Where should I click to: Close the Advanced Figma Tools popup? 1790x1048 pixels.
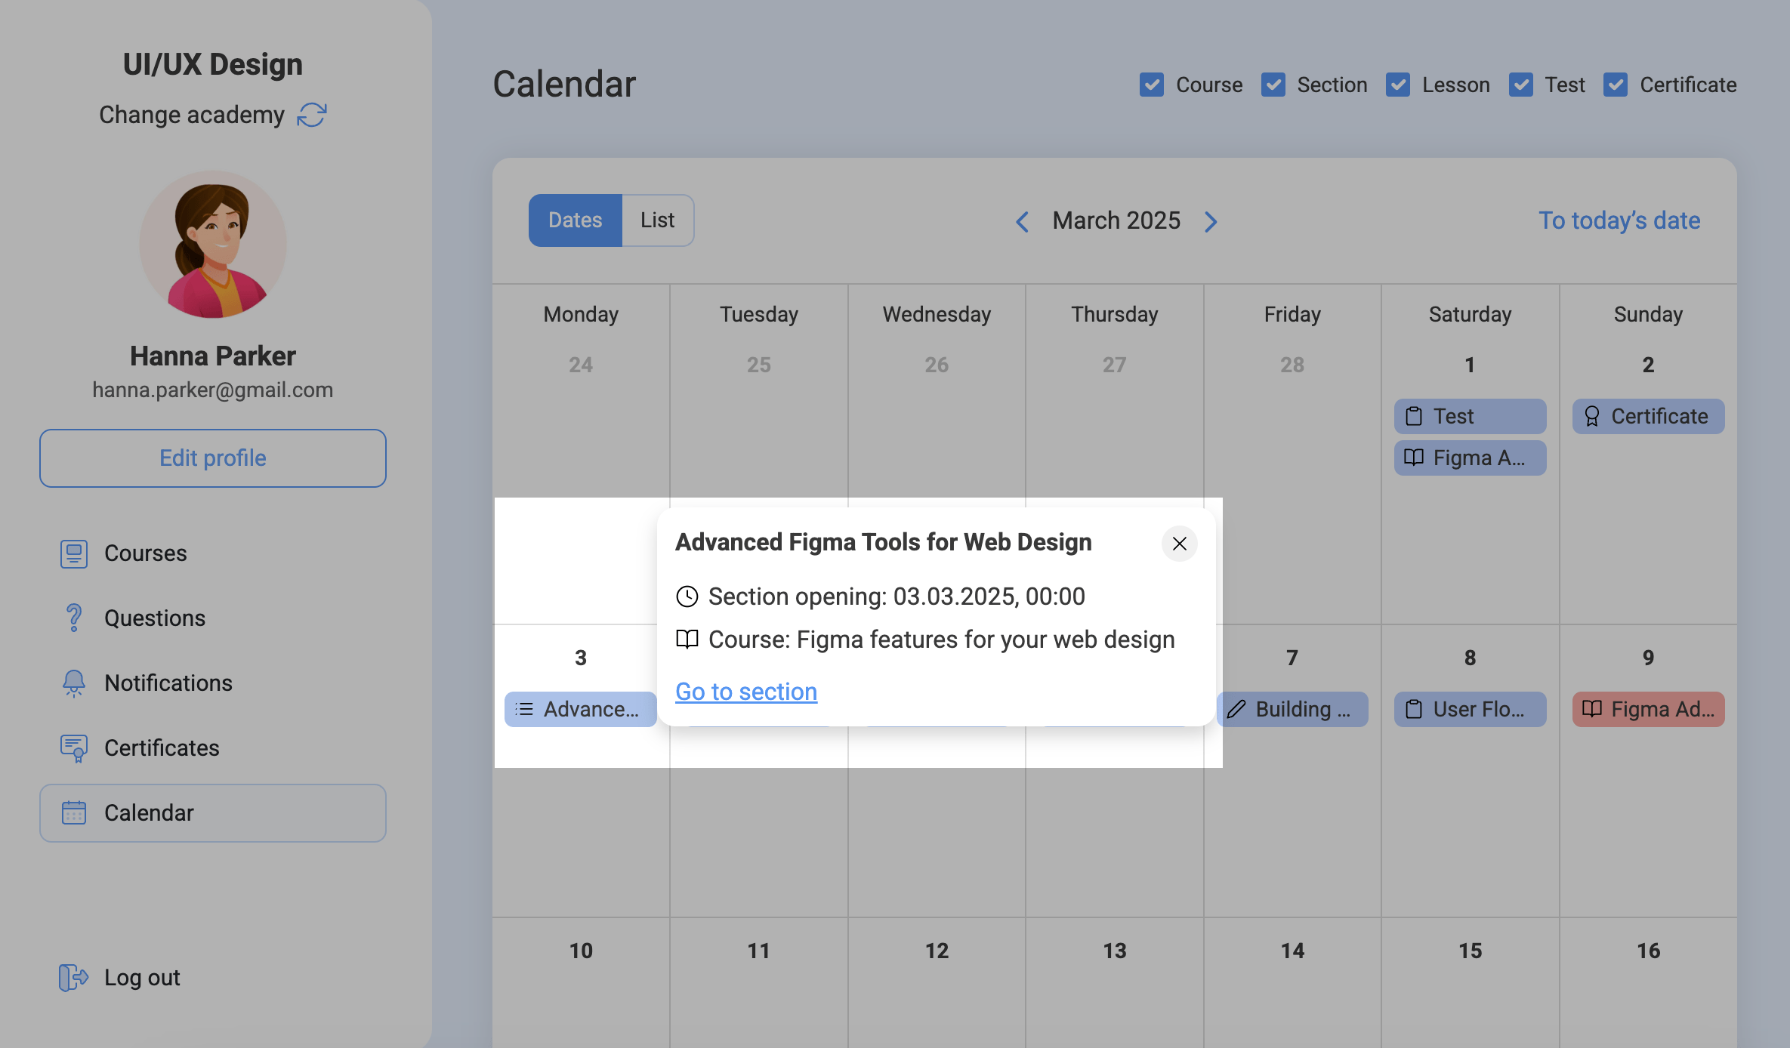(x=1179, y=544)
